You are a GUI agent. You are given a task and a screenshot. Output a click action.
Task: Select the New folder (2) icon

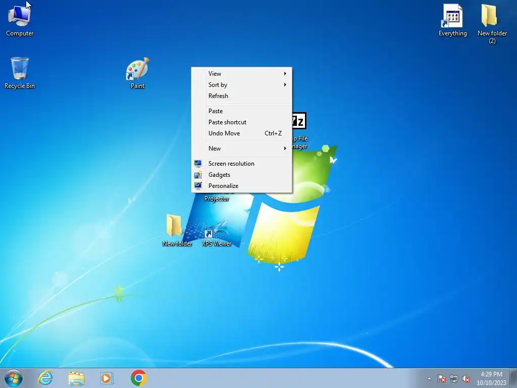(x=492, y=24)
